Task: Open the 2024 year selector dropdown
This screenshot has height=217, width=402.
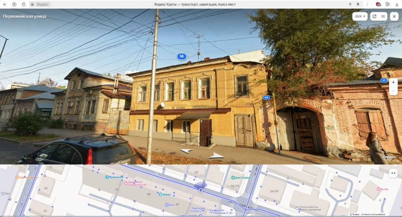Action: pyautogui.click(x=360, y=16)
